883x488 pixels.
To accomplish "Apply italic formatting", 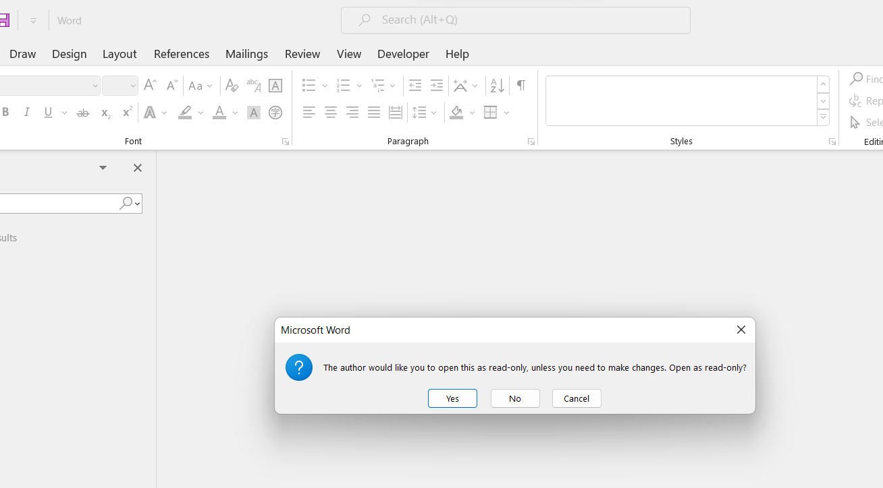I will (x=26, y=112).
